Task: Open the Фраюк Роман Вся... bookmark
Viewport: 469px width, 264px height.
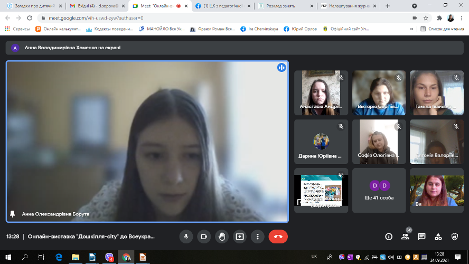Action: [213, 29]
